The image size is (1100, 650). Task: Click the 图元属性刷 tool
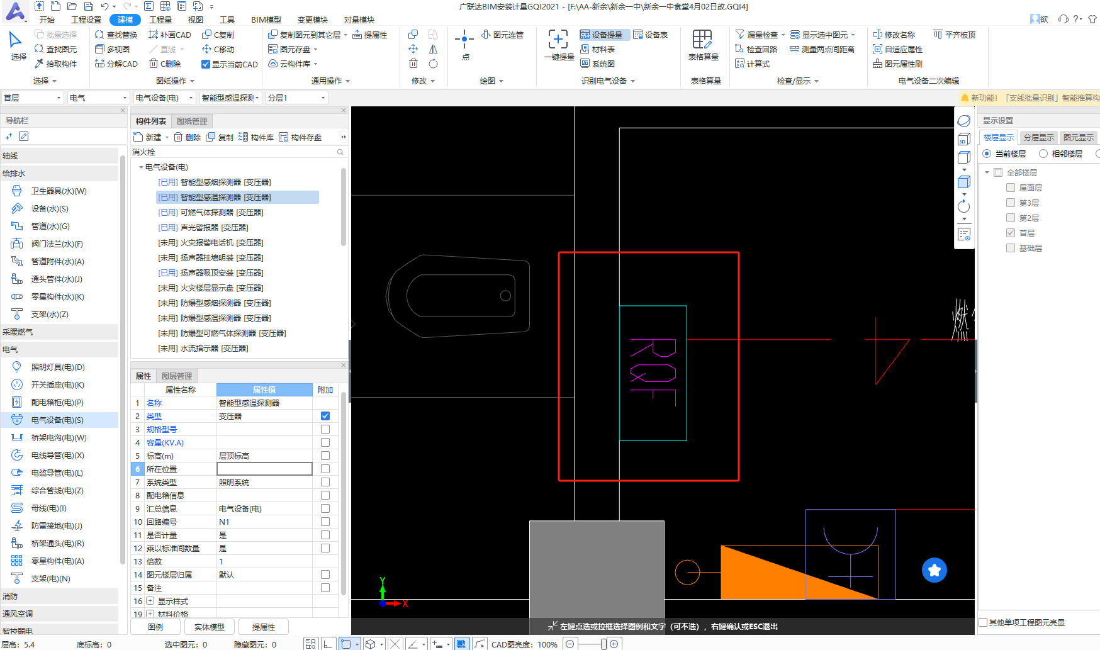coord(897,64)
